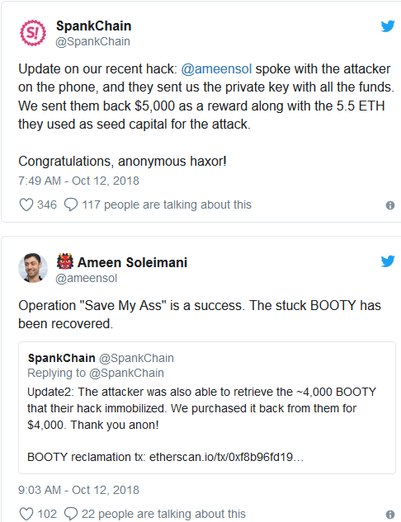Screen dimensions: 401x522
Task: Open the SpankChain pink logo avatar
Action: coord(33,33)
